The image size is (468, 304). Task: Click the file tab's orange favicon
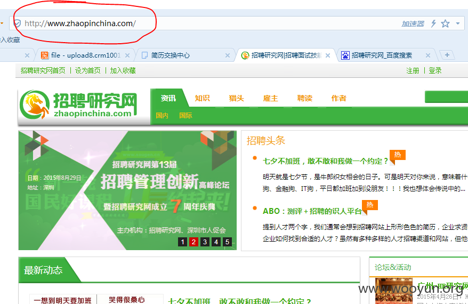(45, 55)
